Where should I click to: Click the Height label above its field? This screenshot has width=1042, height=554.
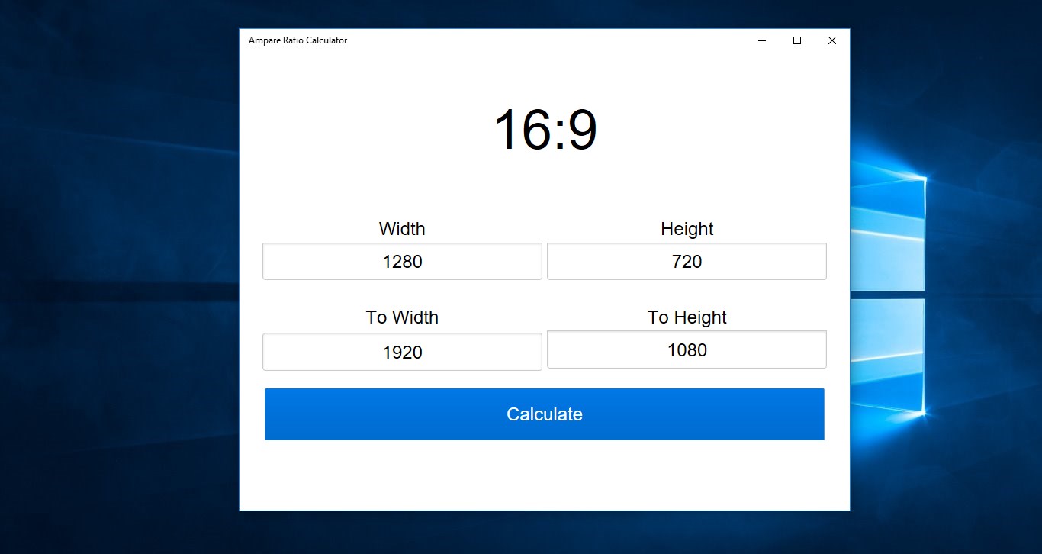click(686, 228)
